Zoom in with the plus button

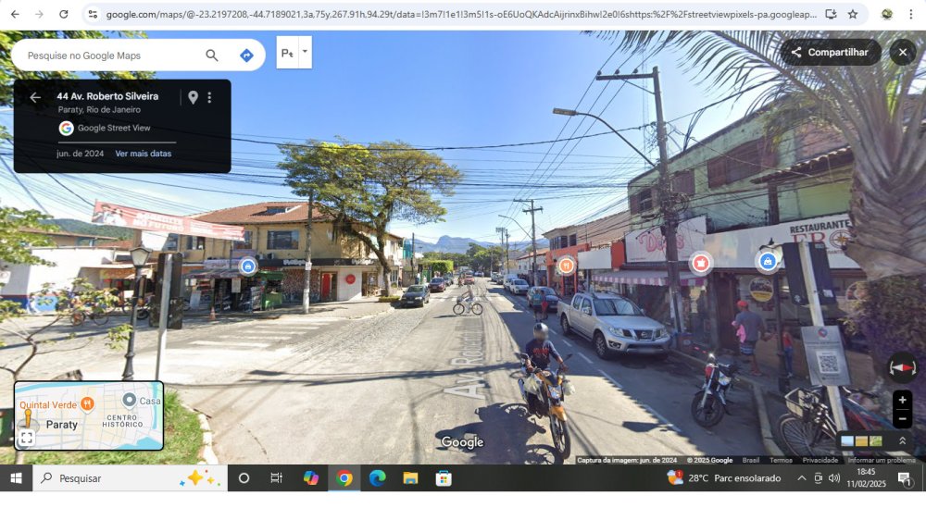(902, 401)
